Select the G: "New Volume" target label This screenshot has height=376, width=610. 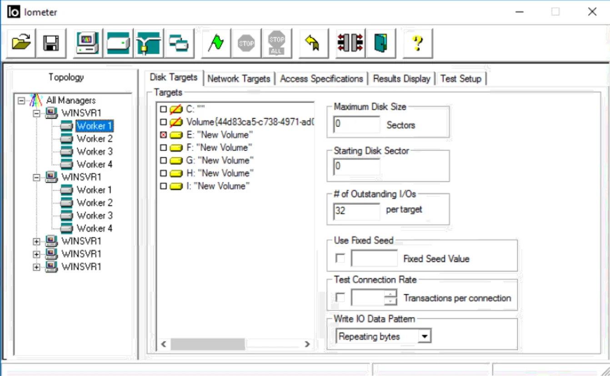[220, 160]
